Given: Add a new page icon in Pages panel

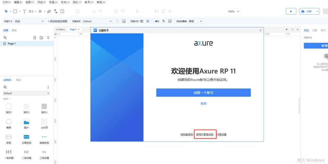Looking at the screenshot, I should [35, 38].
